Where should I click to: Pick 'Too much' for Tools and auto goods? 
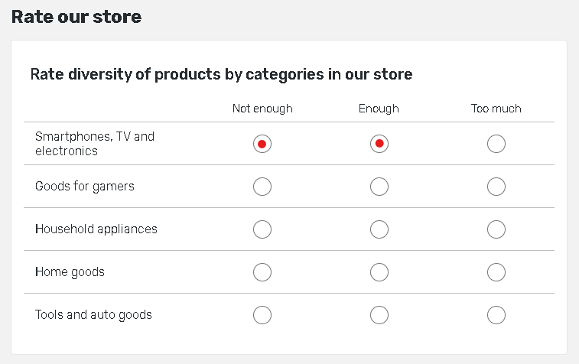click(x=496, y=315)
